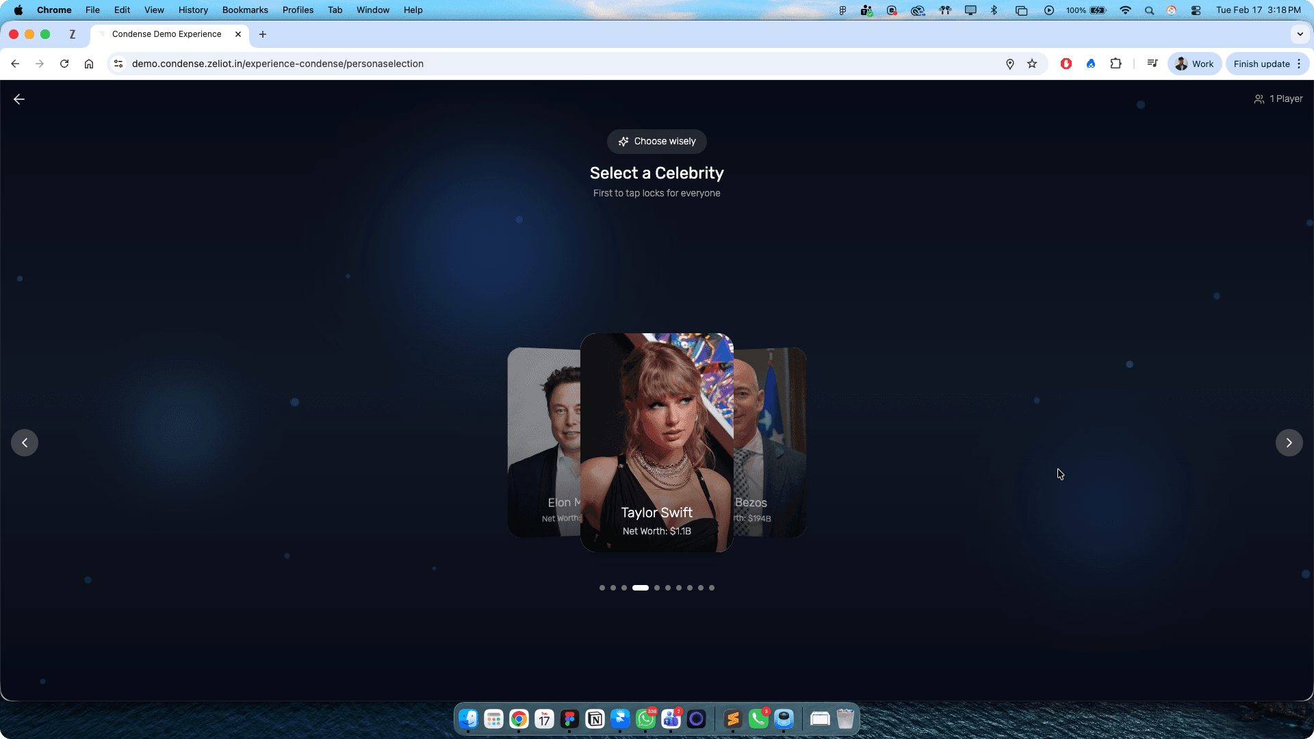Open the History menu

193,10
